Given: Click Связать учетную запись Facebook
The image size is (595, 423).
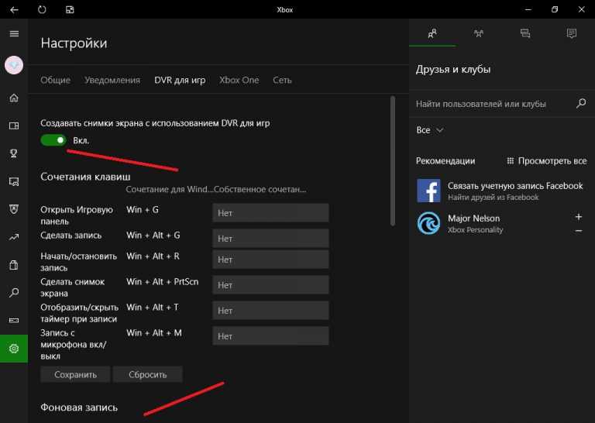Looking at the screenshot, I should 515,185.
